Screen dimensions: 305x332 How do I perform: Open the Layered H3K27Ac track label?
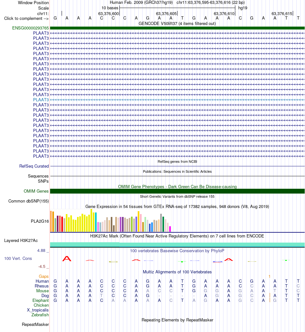point(21,240)
